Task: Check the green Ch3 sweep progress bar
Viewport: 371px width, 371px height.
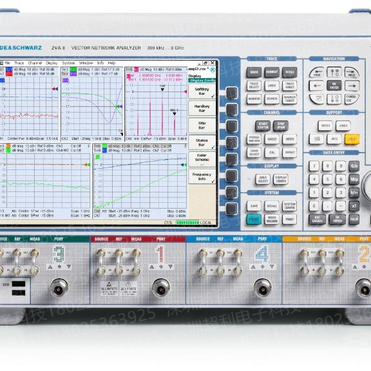Action: pos(187,223)
